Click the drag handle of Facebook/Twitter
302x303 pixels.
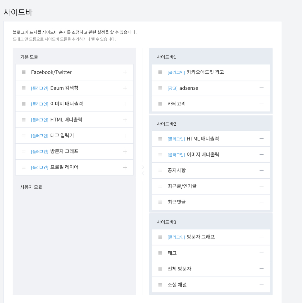point(24,72)
